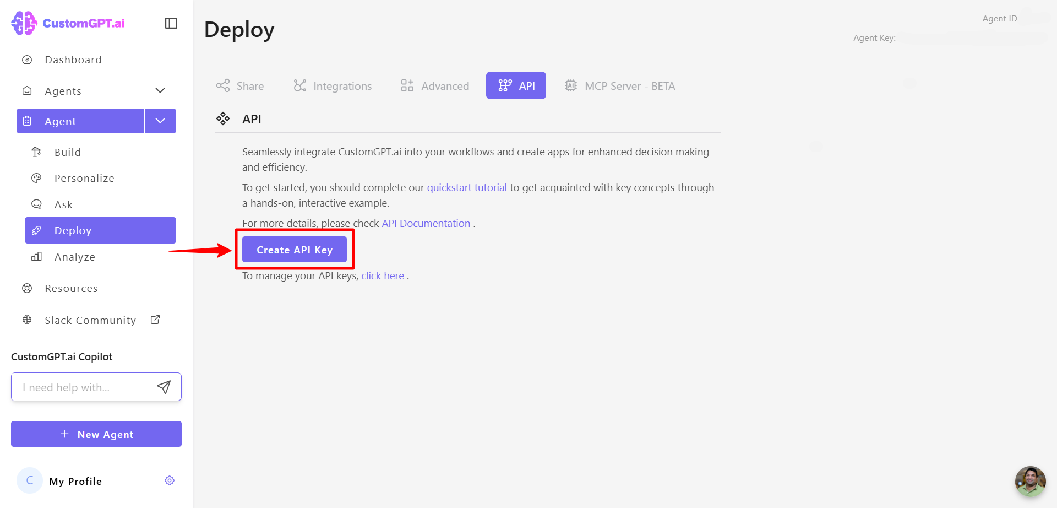Click the Share tab icon

pos(223,85)
